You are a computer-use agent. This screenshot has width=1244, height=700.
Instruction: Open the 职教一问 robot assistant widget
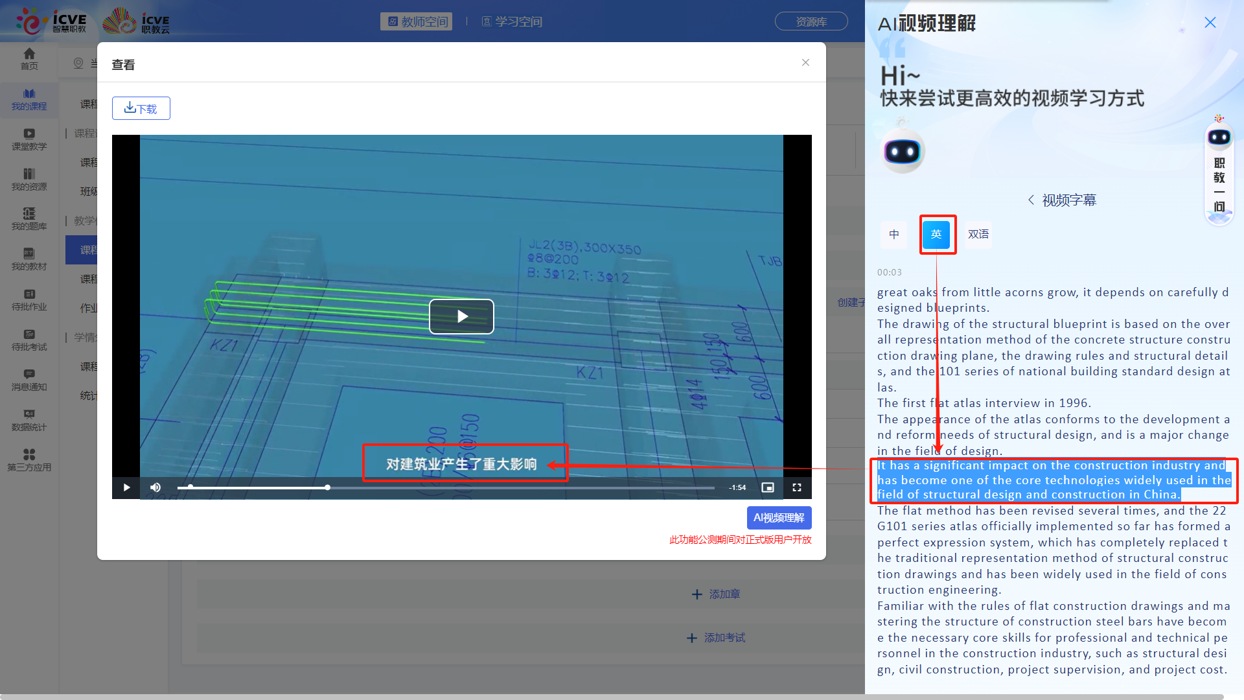(x=1219, y=170)
